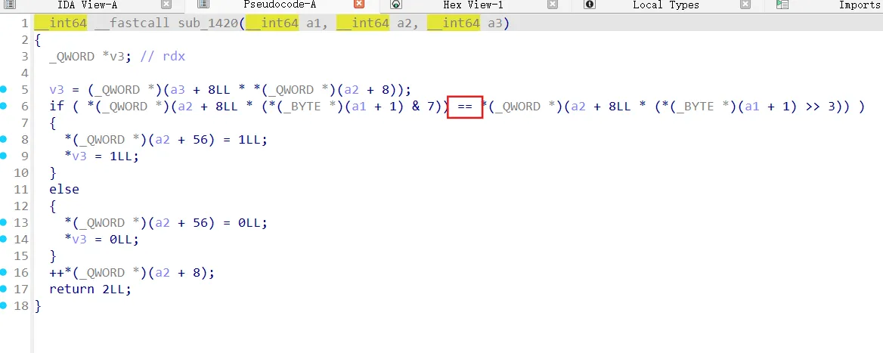Close the Pseudocode-A tab
The image size is (883, 353).
[359, 5]
